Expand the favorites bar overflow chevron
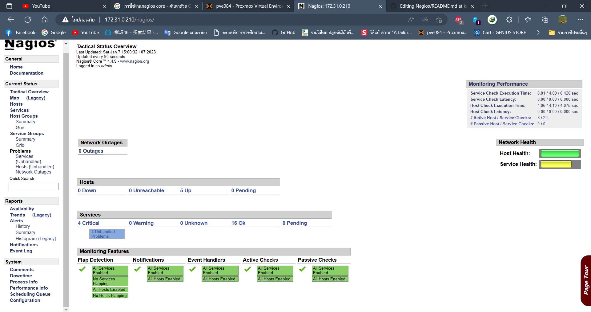The image size is (591, 312). tap(538, 32)
